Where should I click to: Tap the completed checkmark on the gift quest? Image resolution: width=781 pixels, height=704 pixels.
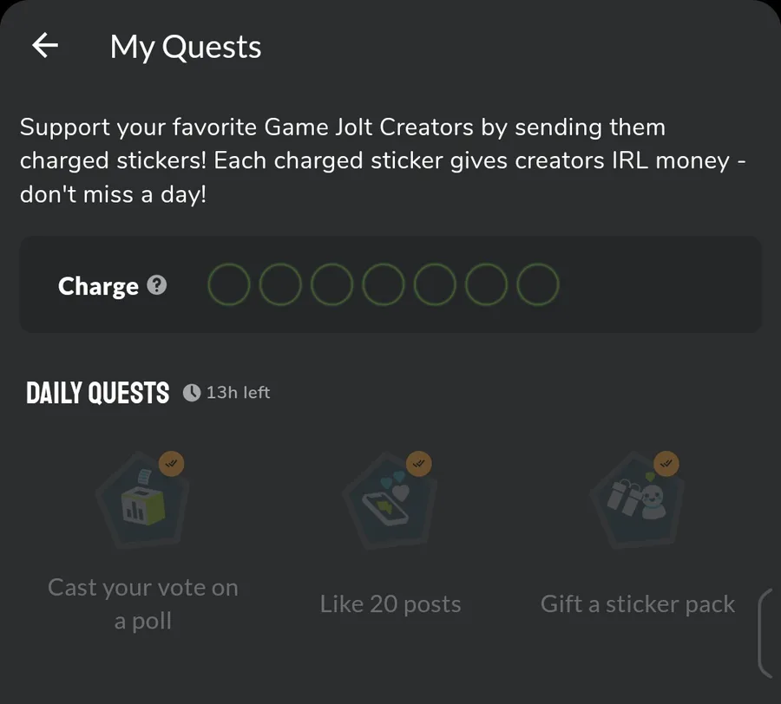[x=666, y=465]
